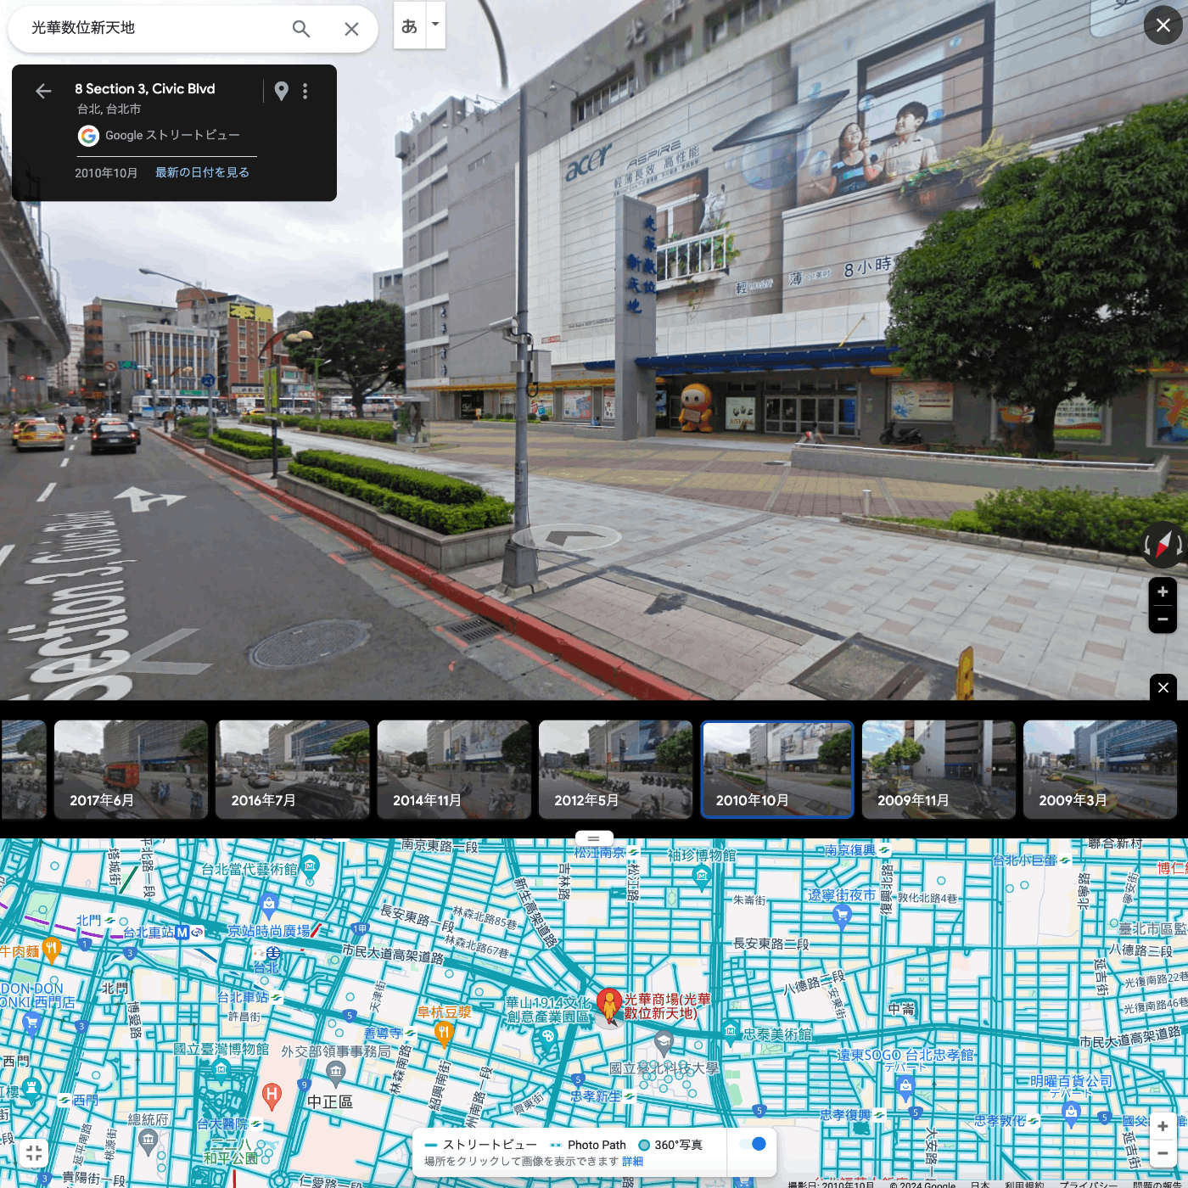Select the 2014年11月 thumbnail
The height and width of the screenshot is (1188, 1188).
pos(454,770)
